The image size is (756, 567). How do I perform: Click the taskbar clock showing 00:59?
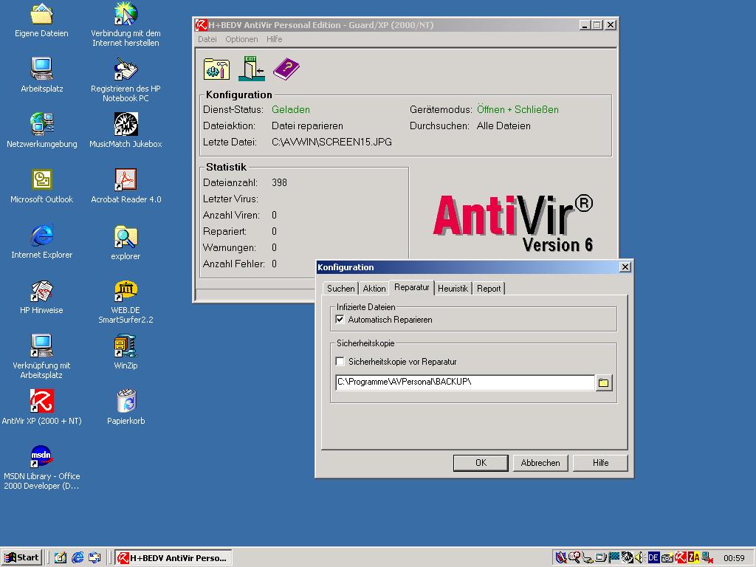[x=734, y=558]
